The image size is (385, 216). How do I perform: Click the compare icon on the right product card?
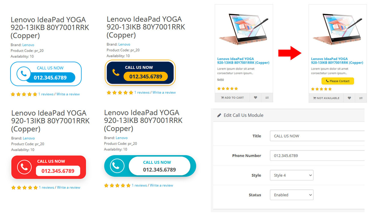(x=361, y=98)
